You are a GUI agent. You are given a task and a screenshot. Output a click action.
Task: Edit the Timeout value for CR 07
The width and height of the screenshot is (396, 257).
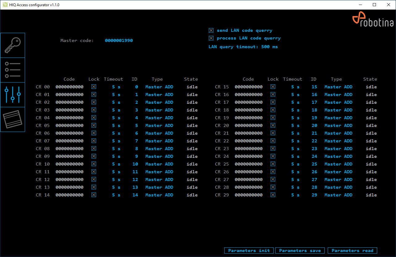click(116, 141)
